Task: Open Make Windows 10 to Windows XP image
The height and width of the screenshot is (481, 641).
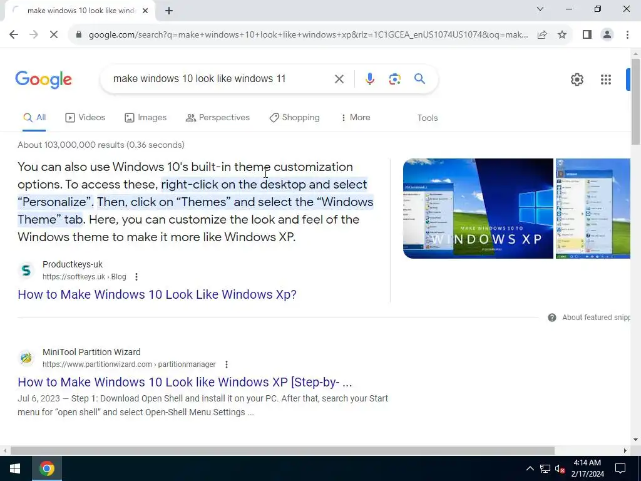Action: click(x=478, y=209)
